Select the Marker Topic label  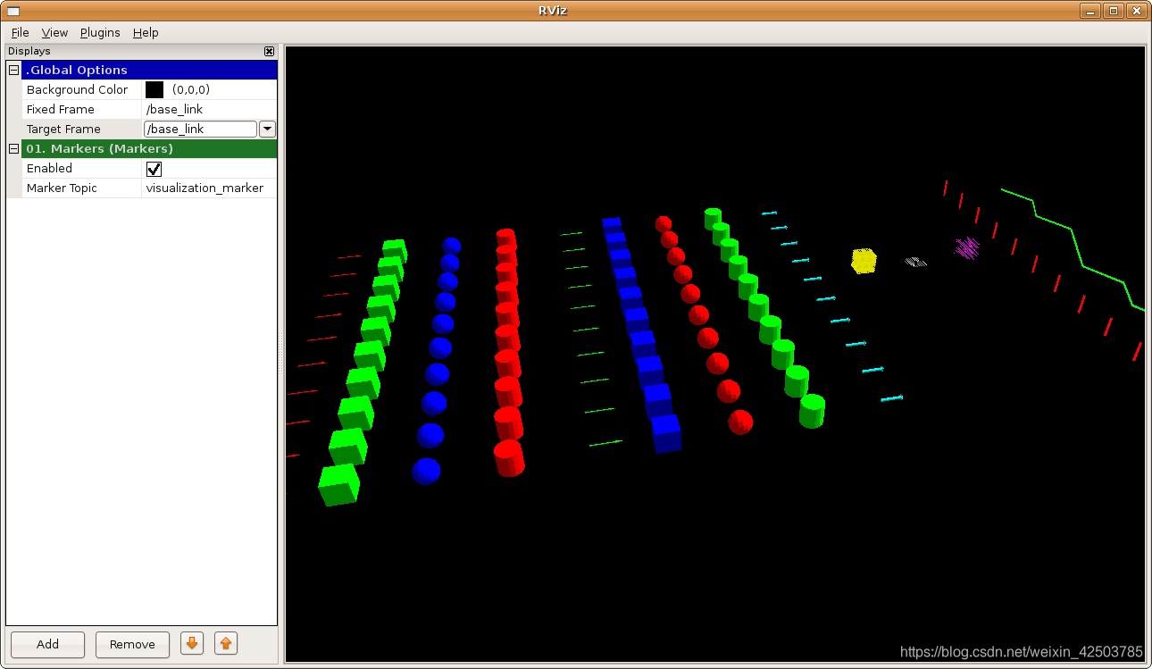pos(62,188)
